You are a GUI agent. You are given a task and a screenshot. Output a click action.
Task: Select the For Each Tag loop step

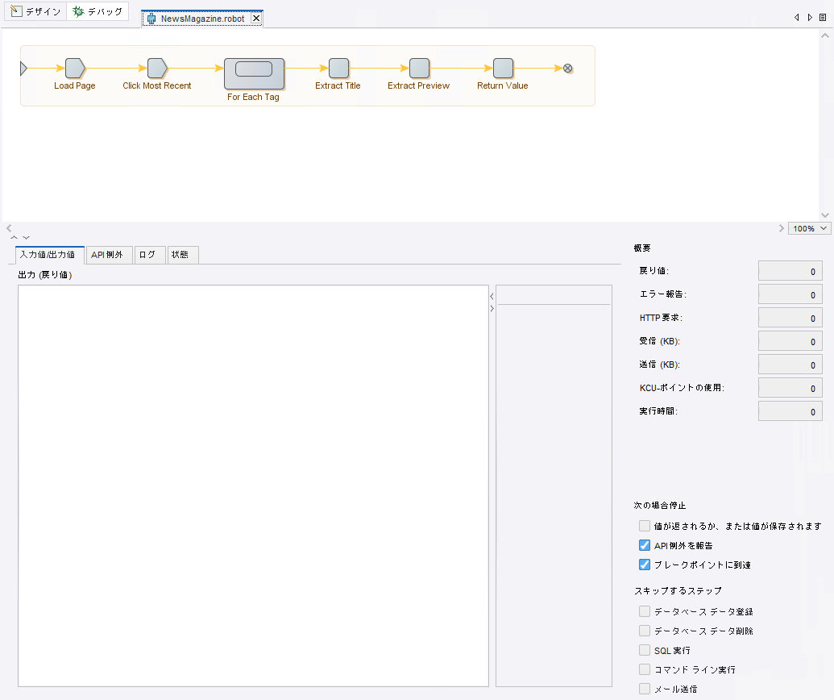pyautogui.click(x=254, y=73)
